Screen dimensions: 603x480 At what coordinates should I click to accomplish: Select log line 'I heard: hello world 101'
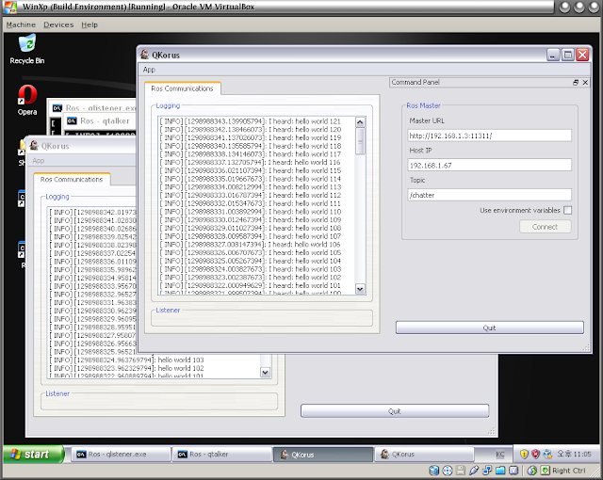(251, 285)
